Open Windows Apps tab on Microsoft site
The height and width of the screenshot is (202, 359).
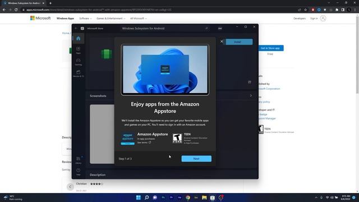pyautogui.click(x=65, y=19)
